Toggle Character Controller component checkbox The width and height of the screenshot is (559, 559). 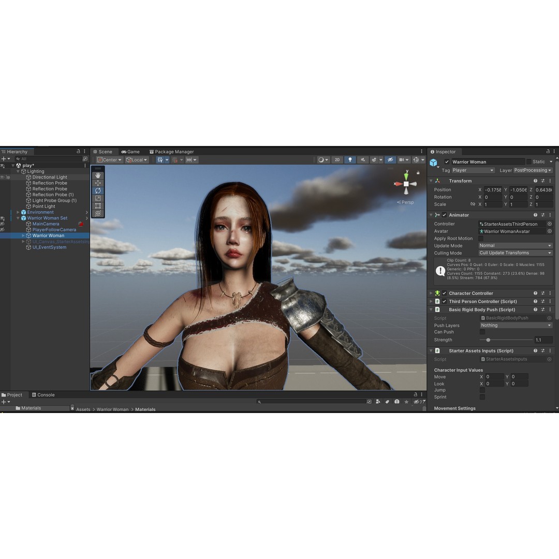[x=444, y=293]
